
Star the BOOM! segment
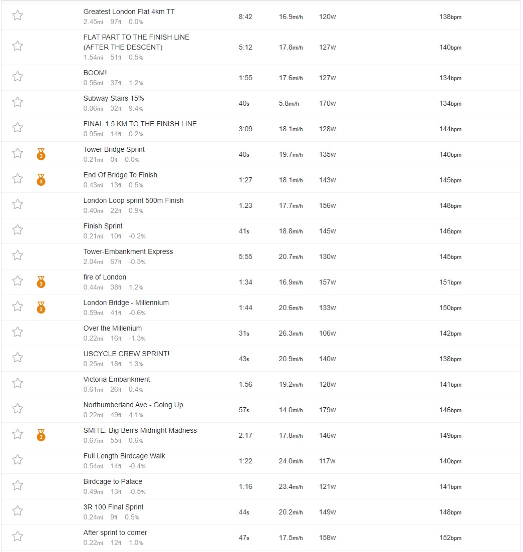18,77
